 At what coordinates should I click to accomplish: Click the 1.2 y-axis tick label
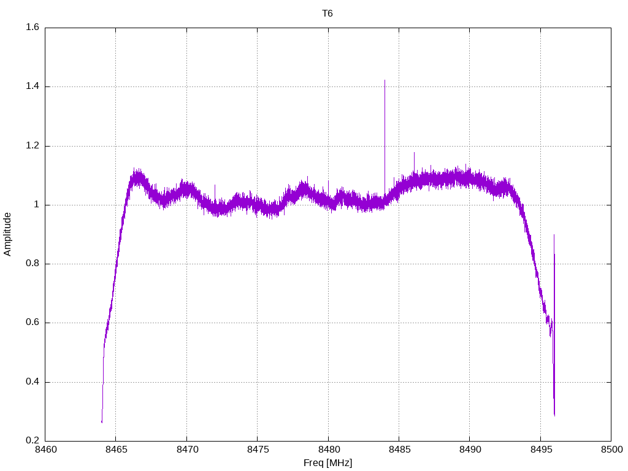(x=33, y=146)
